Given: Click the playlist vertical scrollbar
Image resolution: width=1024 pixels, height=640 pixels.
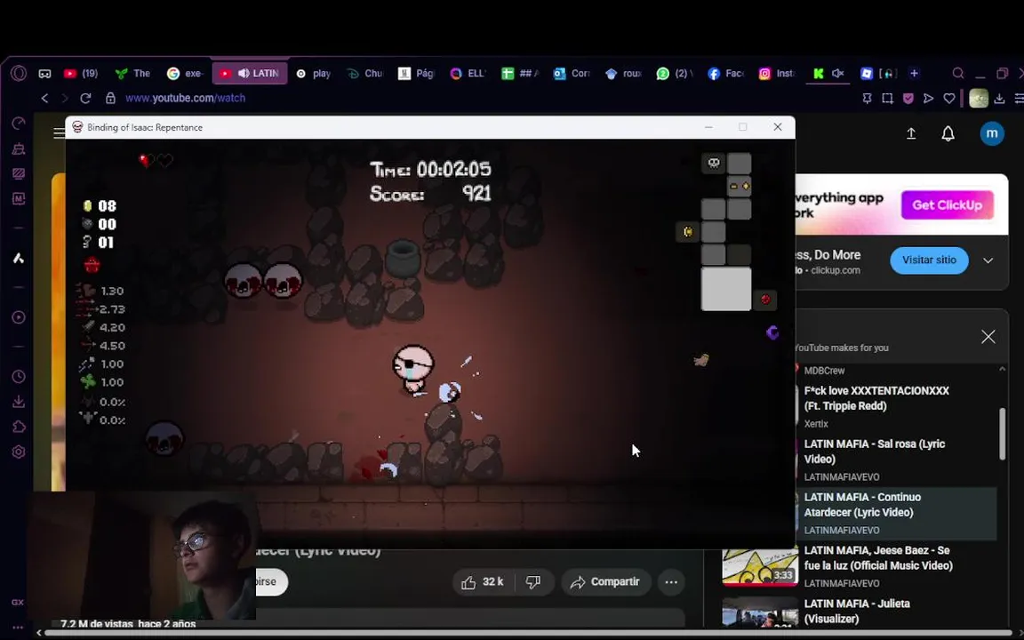Looking at the screenshot, I should (1003, 434).
